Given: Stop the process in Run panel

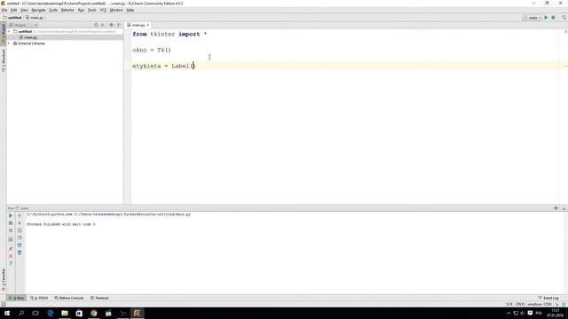Looking at the screenshot, I should [11, 223].
